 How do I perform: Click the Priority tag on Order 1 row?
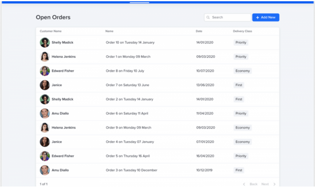coord(241,57)
